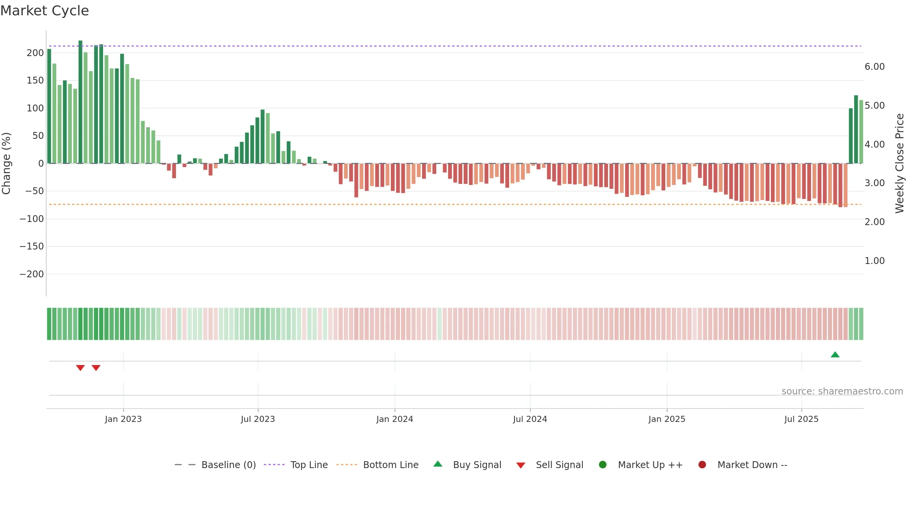
Task: Toggle the Buy Signal legend label
Action: click(477, 465)
